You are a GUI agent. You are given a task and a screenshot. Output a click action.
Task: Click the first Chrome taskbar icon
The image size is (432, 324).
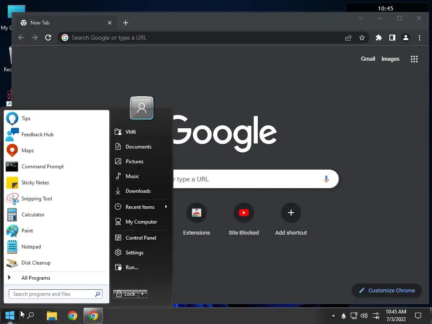(x=73, y=316)
